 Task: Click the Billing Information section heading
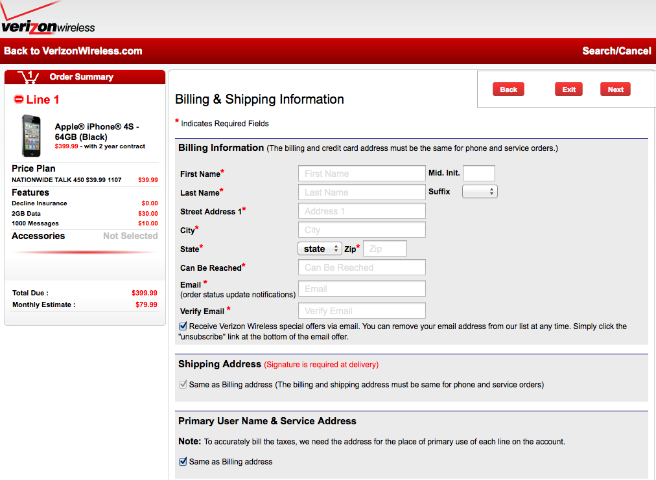[221, 148]
